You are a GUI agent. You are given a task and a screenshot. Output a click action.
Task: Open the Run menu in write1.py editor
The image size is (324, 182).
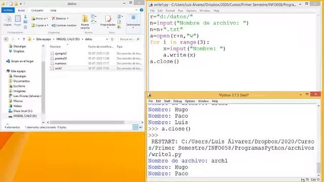(x=180, y=11)
